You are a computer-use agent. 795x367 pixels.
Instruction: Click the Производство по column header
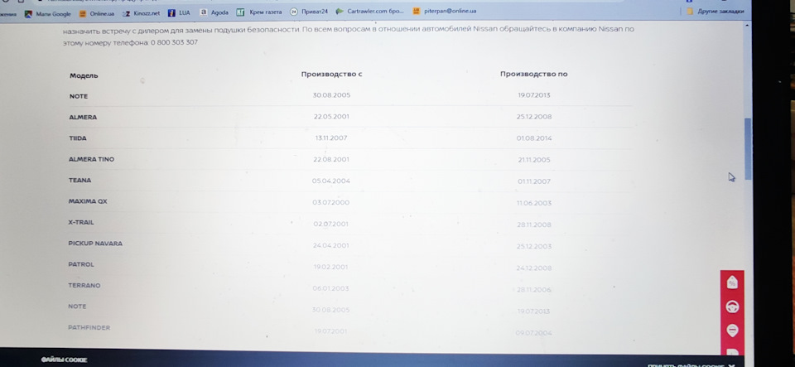pos(534,74)
